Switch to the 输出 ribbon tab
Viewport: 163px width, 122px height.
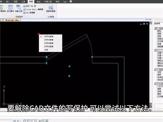(x=39, y=2)
